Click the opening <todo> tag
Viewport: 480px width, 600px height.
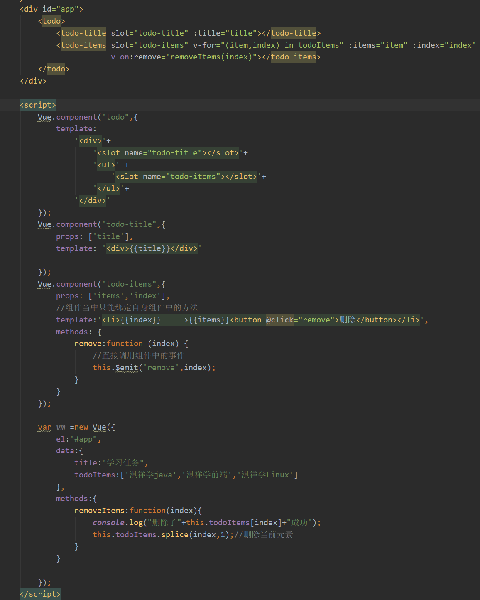51,21
